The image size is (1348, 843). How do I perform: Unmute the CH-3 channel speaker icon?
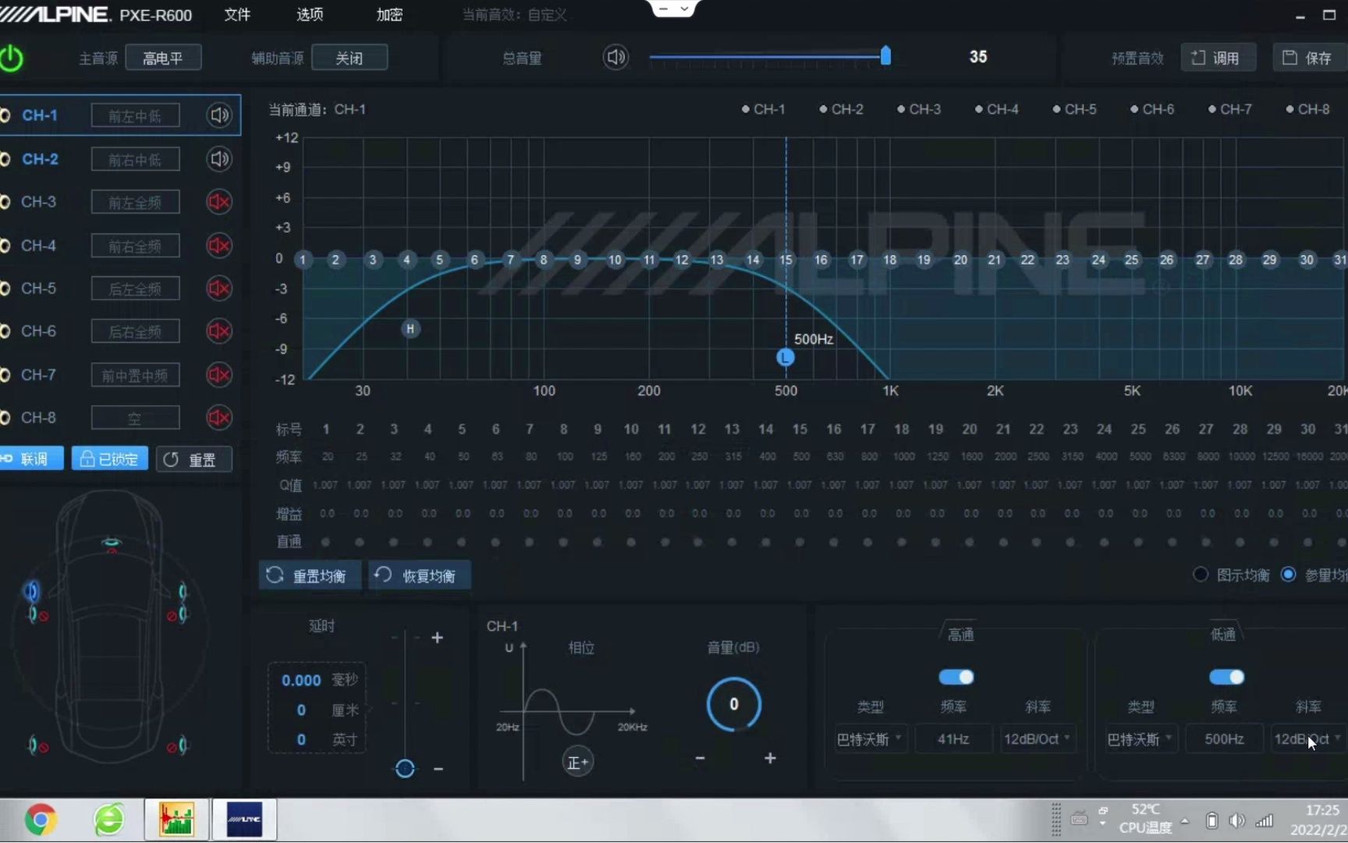pyautogui.click(x=219, y=202)
